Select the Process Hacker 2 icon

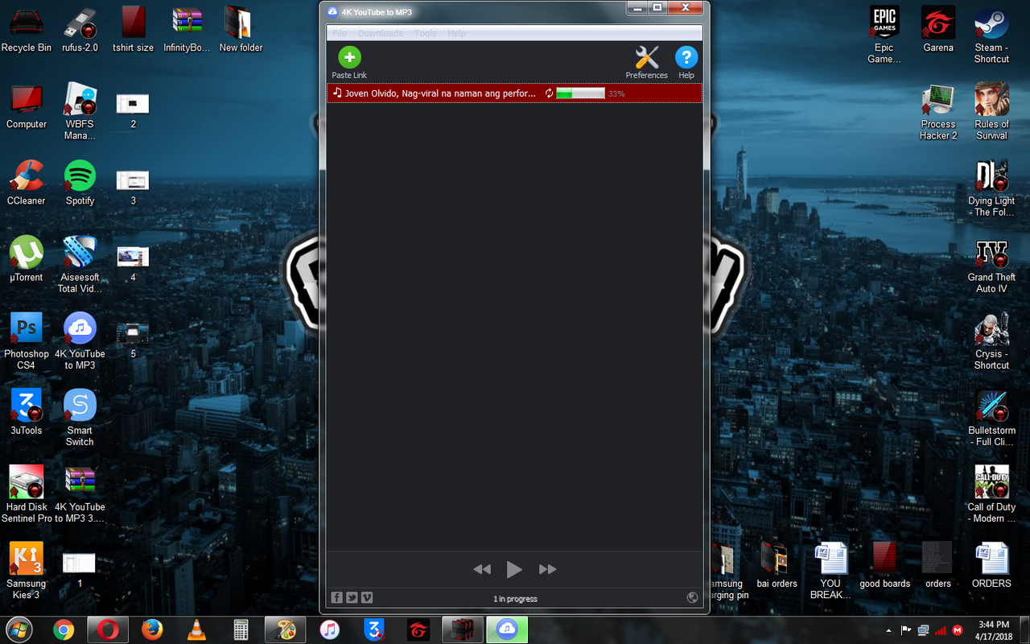point(938,111)
